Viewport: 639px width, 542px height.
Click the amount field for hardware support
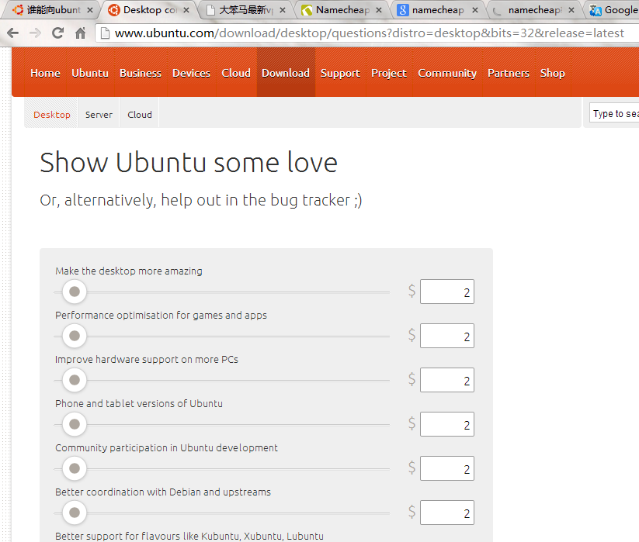[447, 380]
